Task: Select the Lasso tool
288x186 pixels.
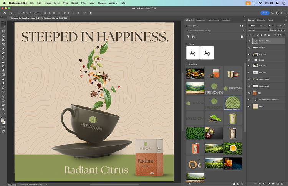Action: (3, 31)
